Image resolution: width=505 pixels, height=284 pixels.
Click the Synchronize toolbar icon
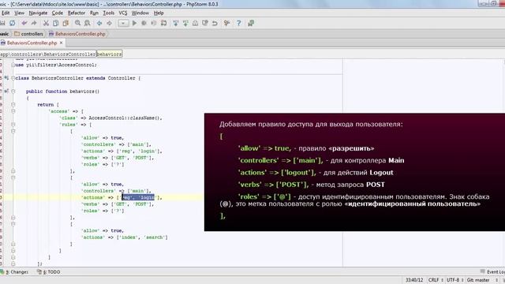13,23
